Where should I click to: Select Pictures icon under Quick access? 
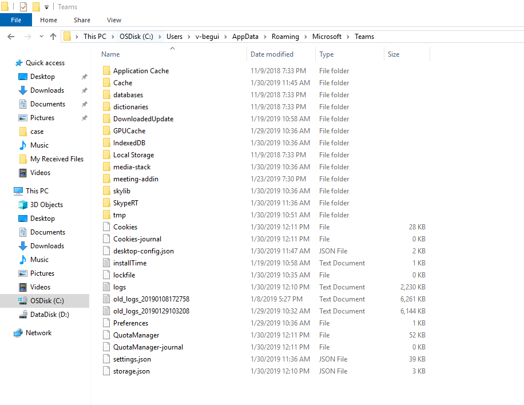click(23, 118)
